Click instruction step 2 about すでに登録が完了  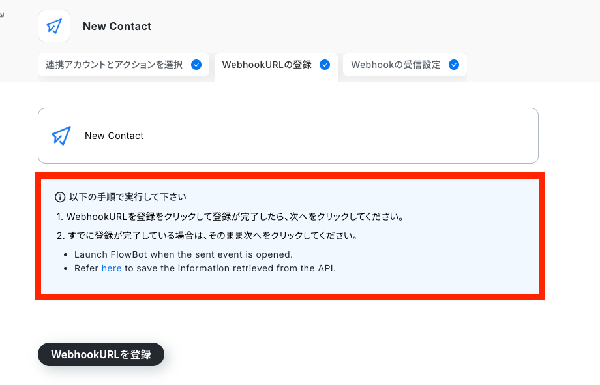207,236
